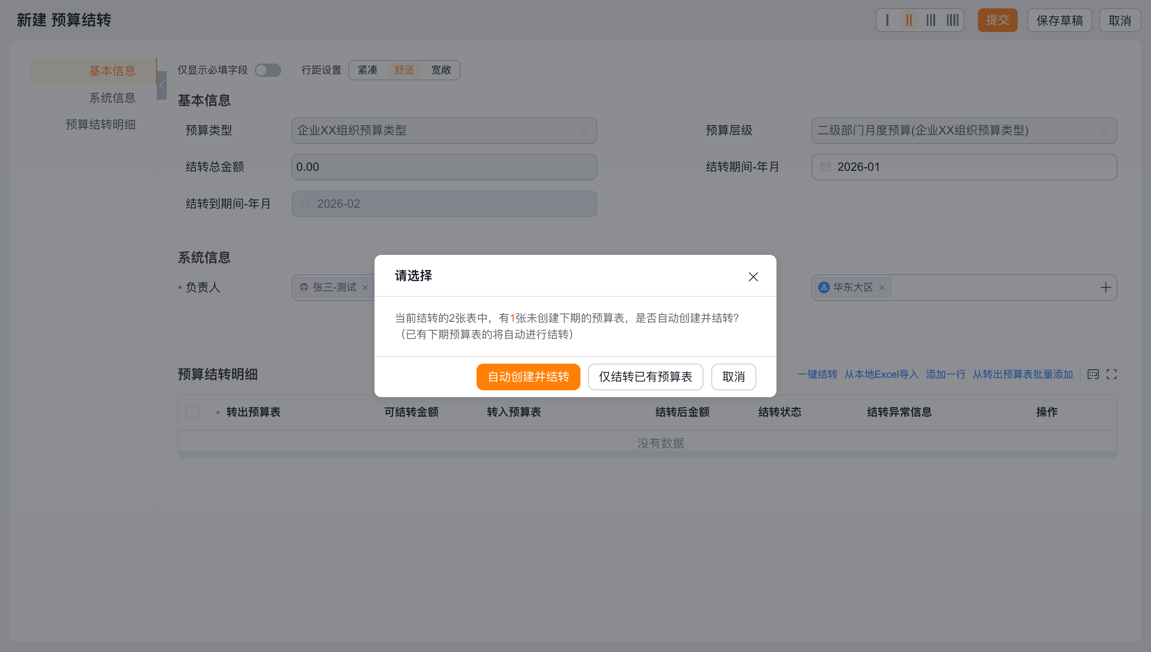Screen dimensions: 1151x652
Task: Click 结转状态 column header
Action: pyautogui.click(x=780, y=412)
